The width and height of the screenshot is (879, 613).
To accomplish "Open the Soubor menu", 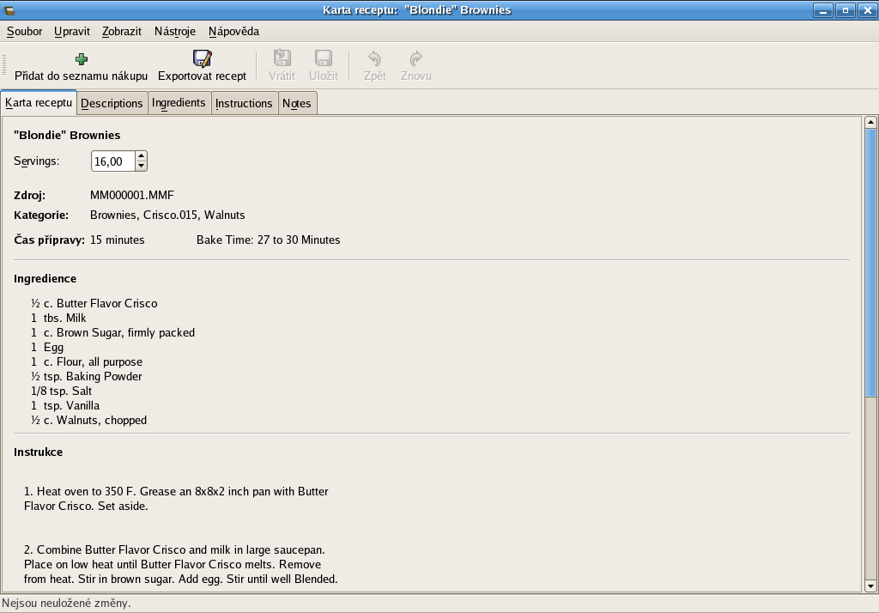I will (x=24, y=32).
